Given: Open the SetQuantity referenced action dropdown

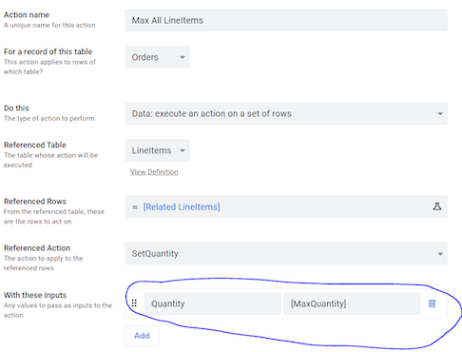Looking at the screenshot, I should pos(286,253).
